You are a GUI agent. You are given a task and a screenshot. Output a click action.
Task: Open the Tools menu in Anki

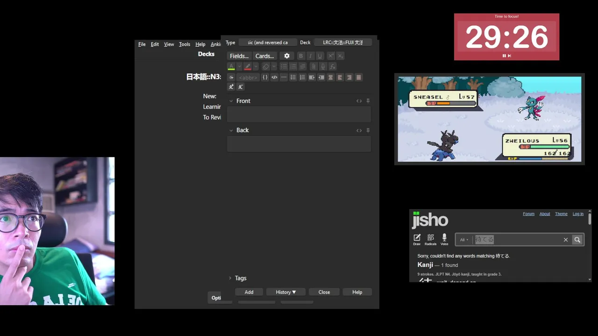coord(185,44)
